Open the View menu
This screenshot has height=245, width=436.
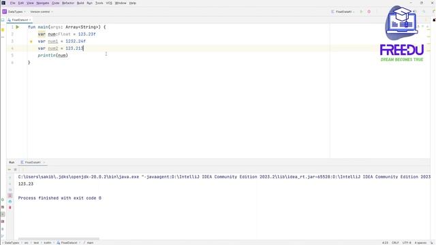point(30,3)
